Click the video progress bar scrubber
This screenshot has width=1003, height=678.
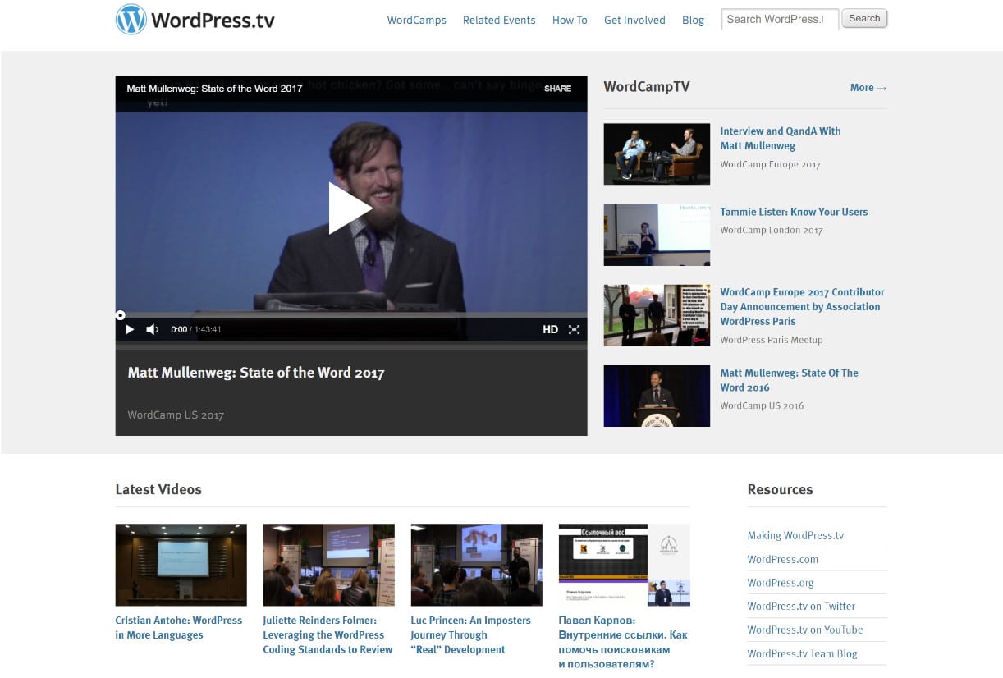click(121, 315)
